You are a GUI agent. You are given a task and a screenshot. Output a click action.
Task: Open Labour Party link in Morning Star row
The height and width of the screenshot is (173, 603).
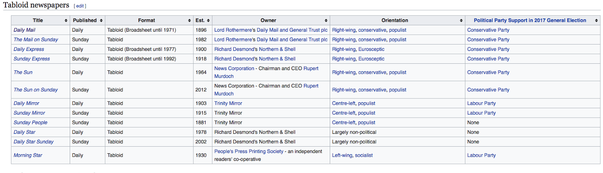[481, 155]
